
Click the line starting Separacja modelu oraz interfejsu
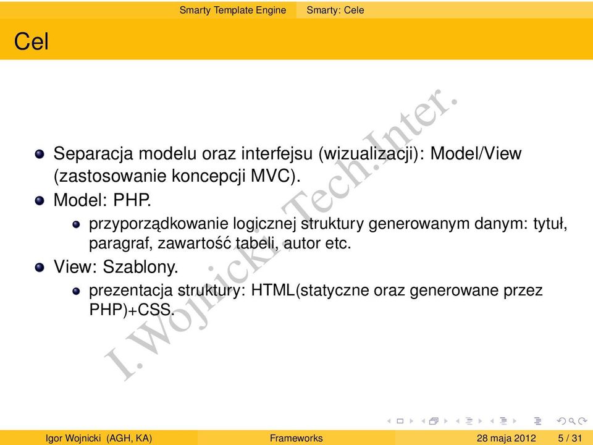(287, 154)
